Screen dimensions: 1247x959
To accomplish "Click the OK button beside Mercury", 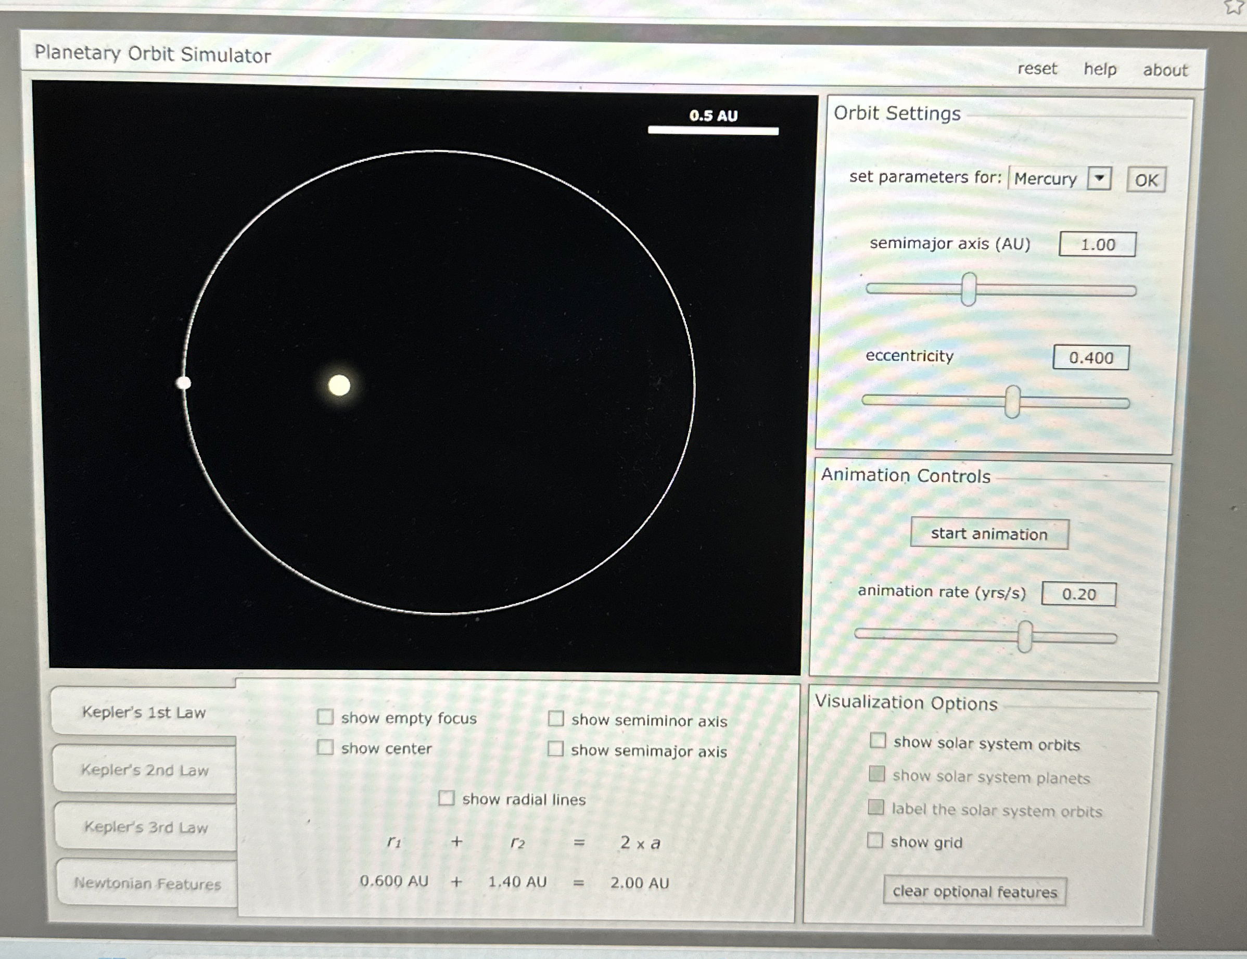I will (x=1146, y=181).
